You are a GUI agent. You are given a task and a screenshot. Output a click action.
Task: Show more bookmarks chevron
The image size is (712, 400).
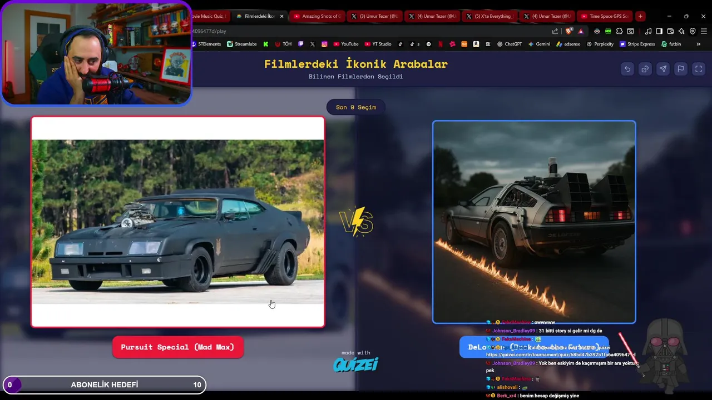[699, 44]
